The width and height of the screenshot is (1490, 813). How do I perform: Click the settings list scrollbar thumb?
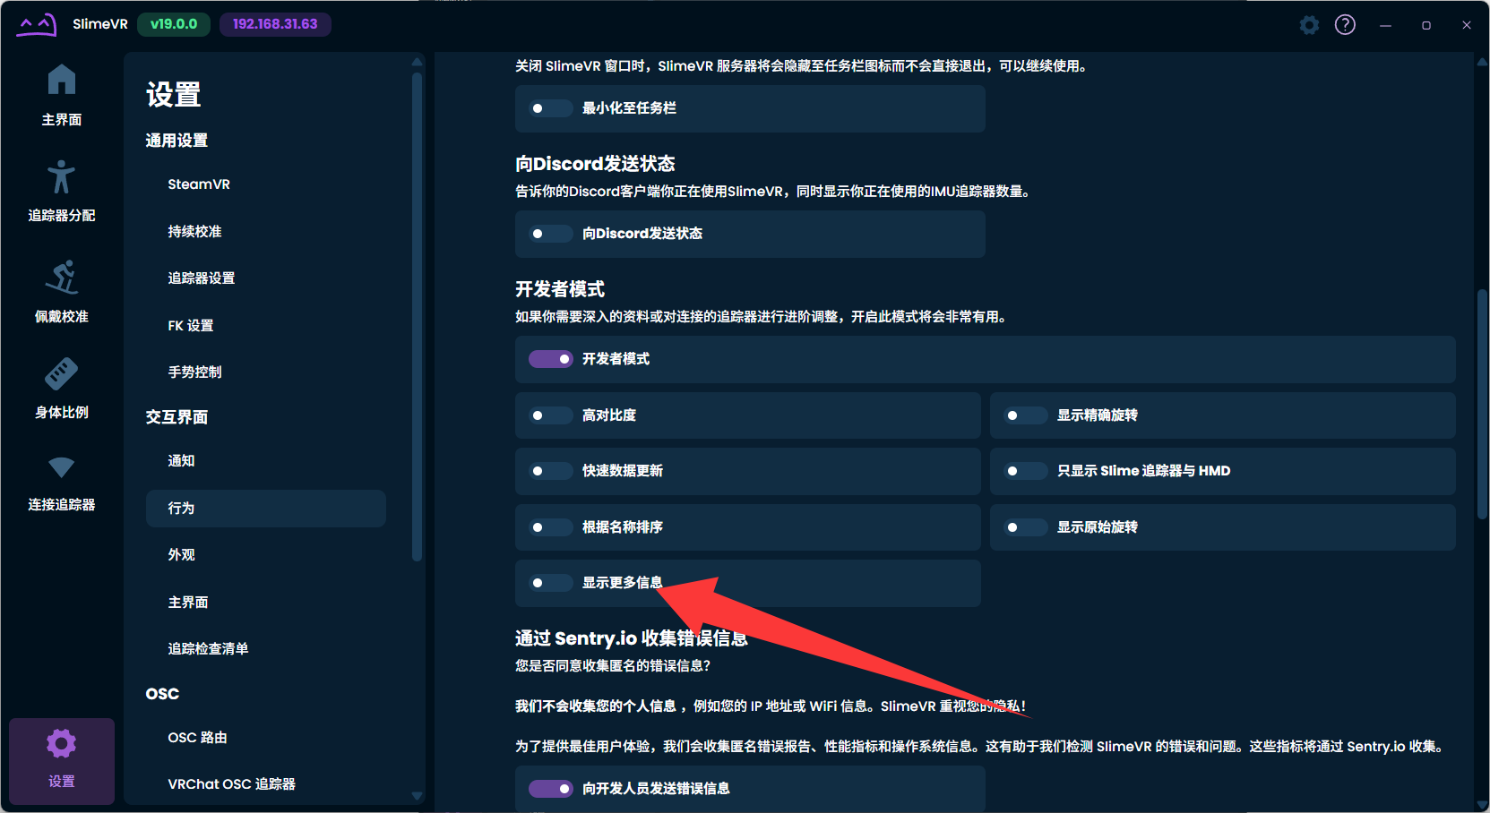tap(417, 317)
